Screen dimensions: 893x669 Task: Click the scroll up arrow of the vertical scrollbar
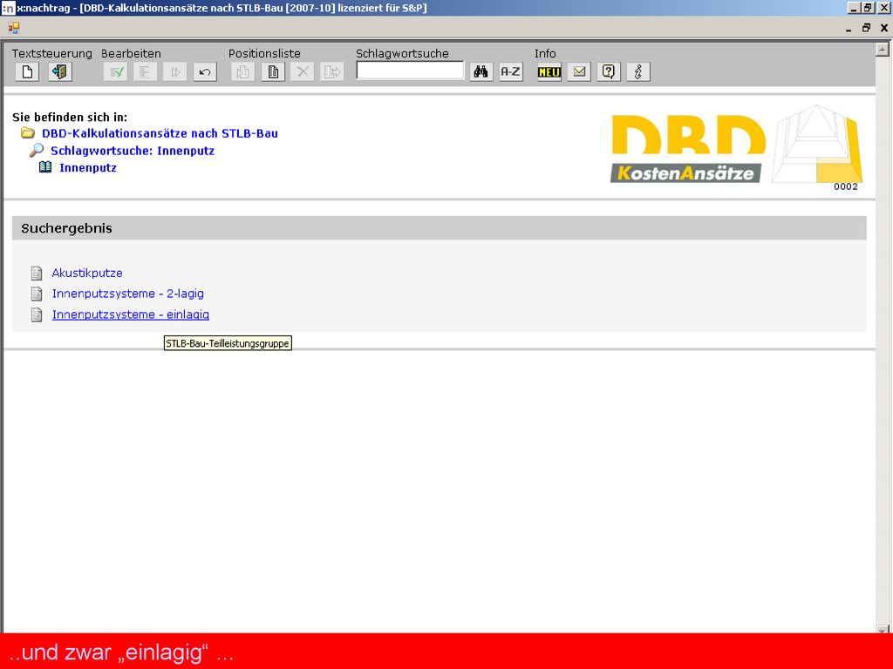coord(883,50)
